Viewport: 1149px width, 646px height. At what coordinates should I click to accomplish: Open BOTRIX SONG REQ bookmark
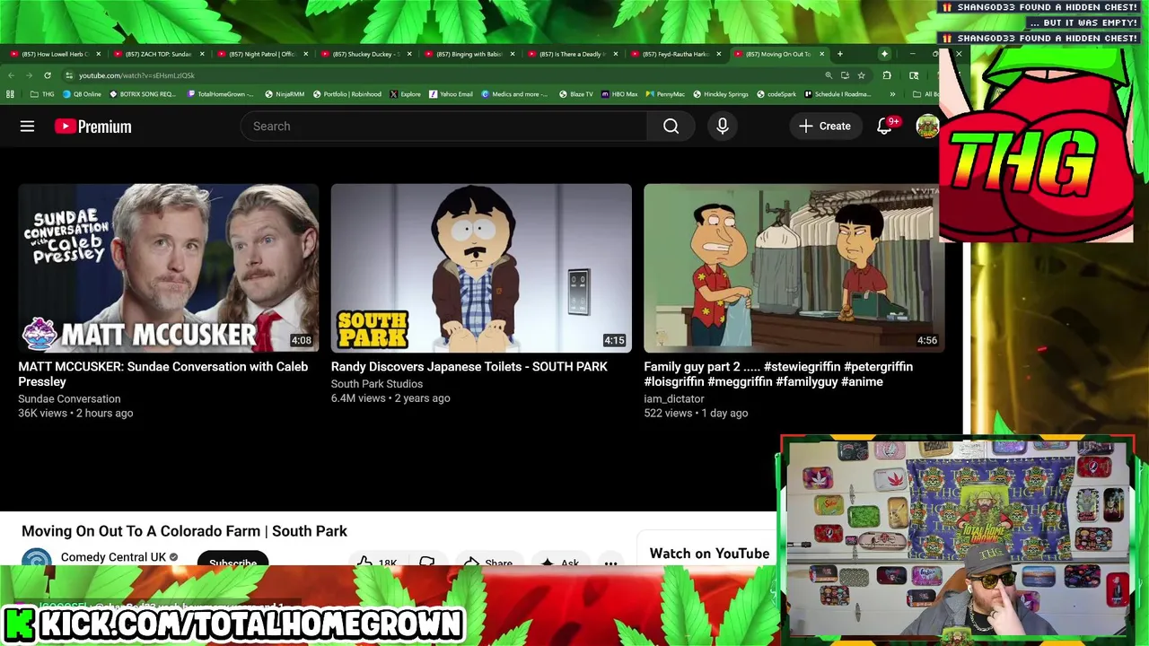tap(143, 94)
